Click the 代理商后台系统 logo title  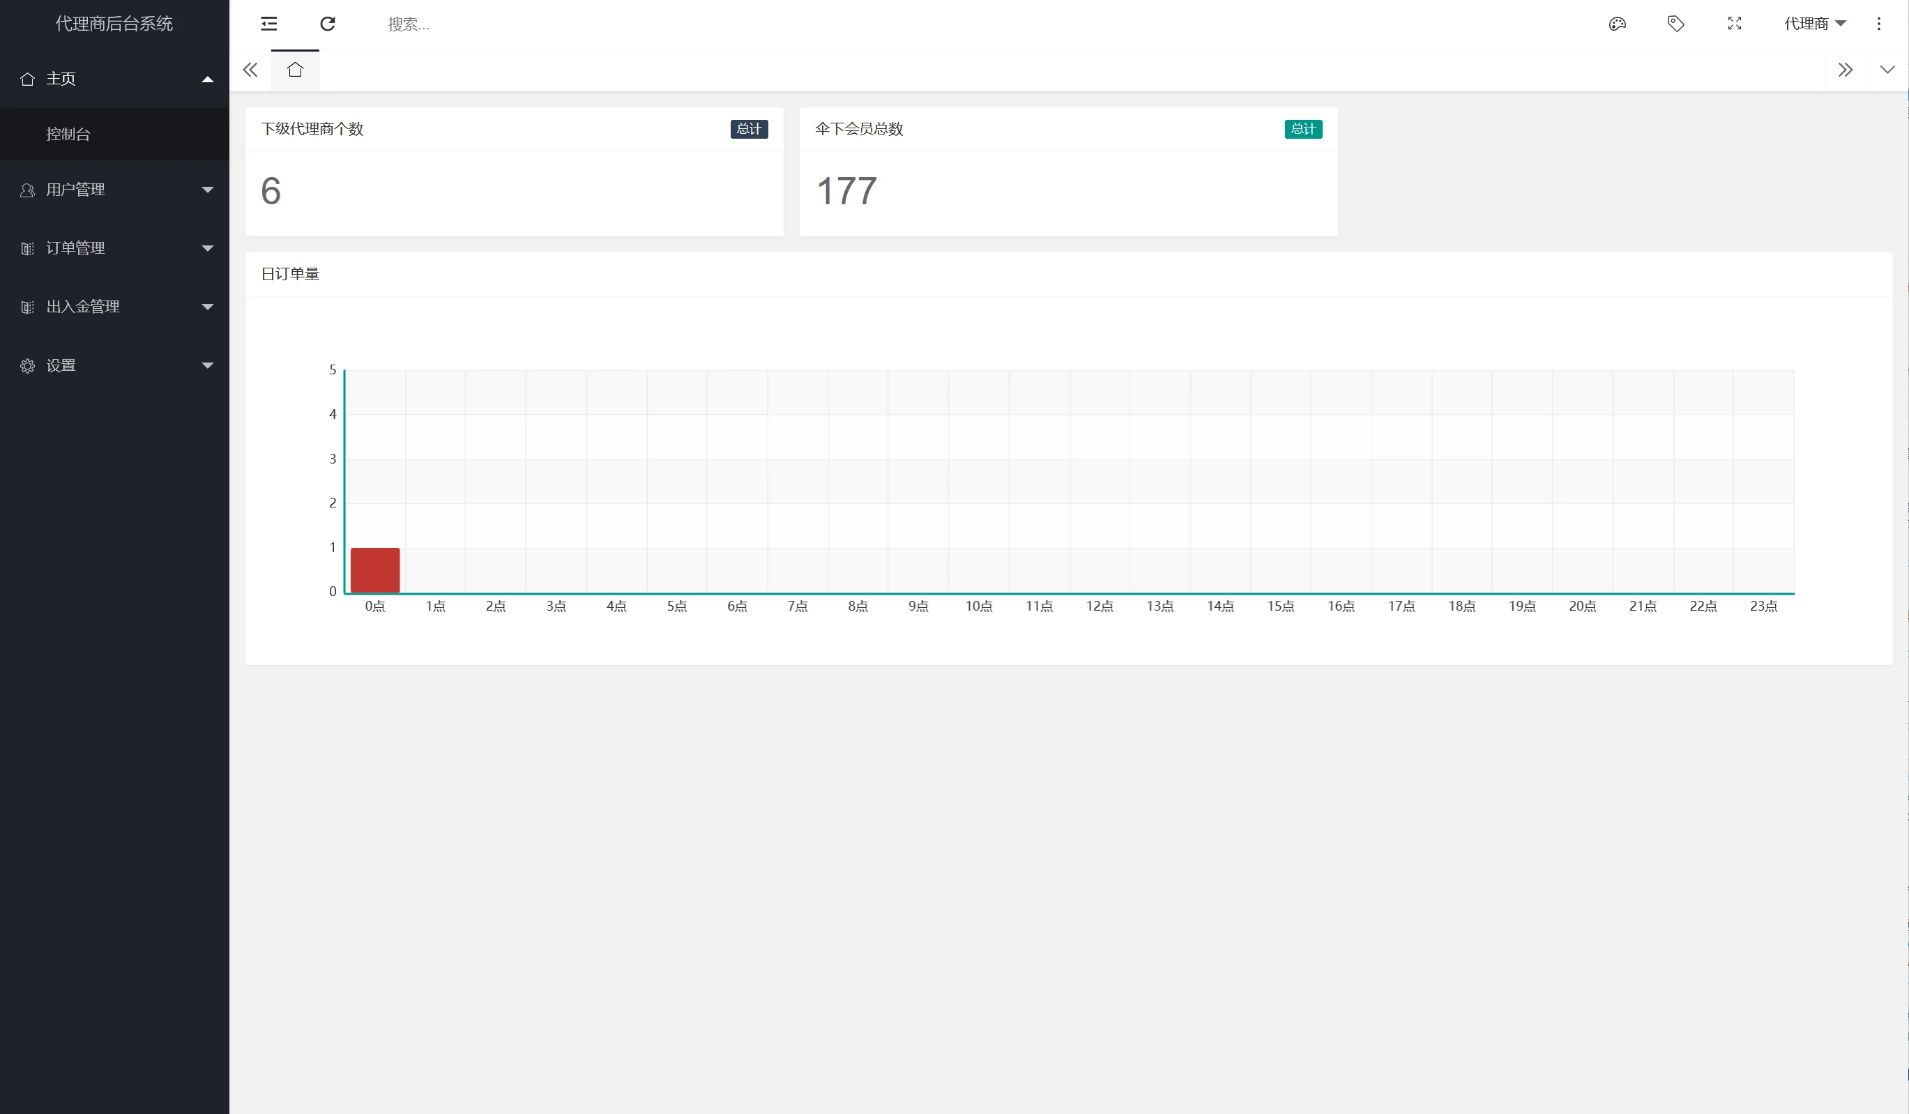(x=114, y=24)
